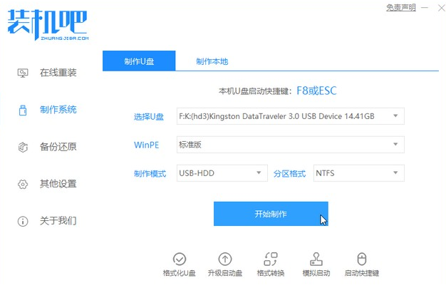Viewport: 446px width, 288px height.
Task: Click the 分区格式 field label
Action: click(x=289, y=174)
